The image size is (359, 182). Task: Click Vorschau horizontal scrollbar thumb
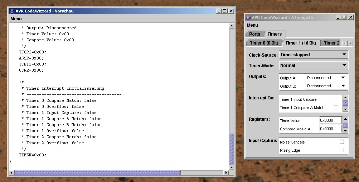tap(98, 173)
